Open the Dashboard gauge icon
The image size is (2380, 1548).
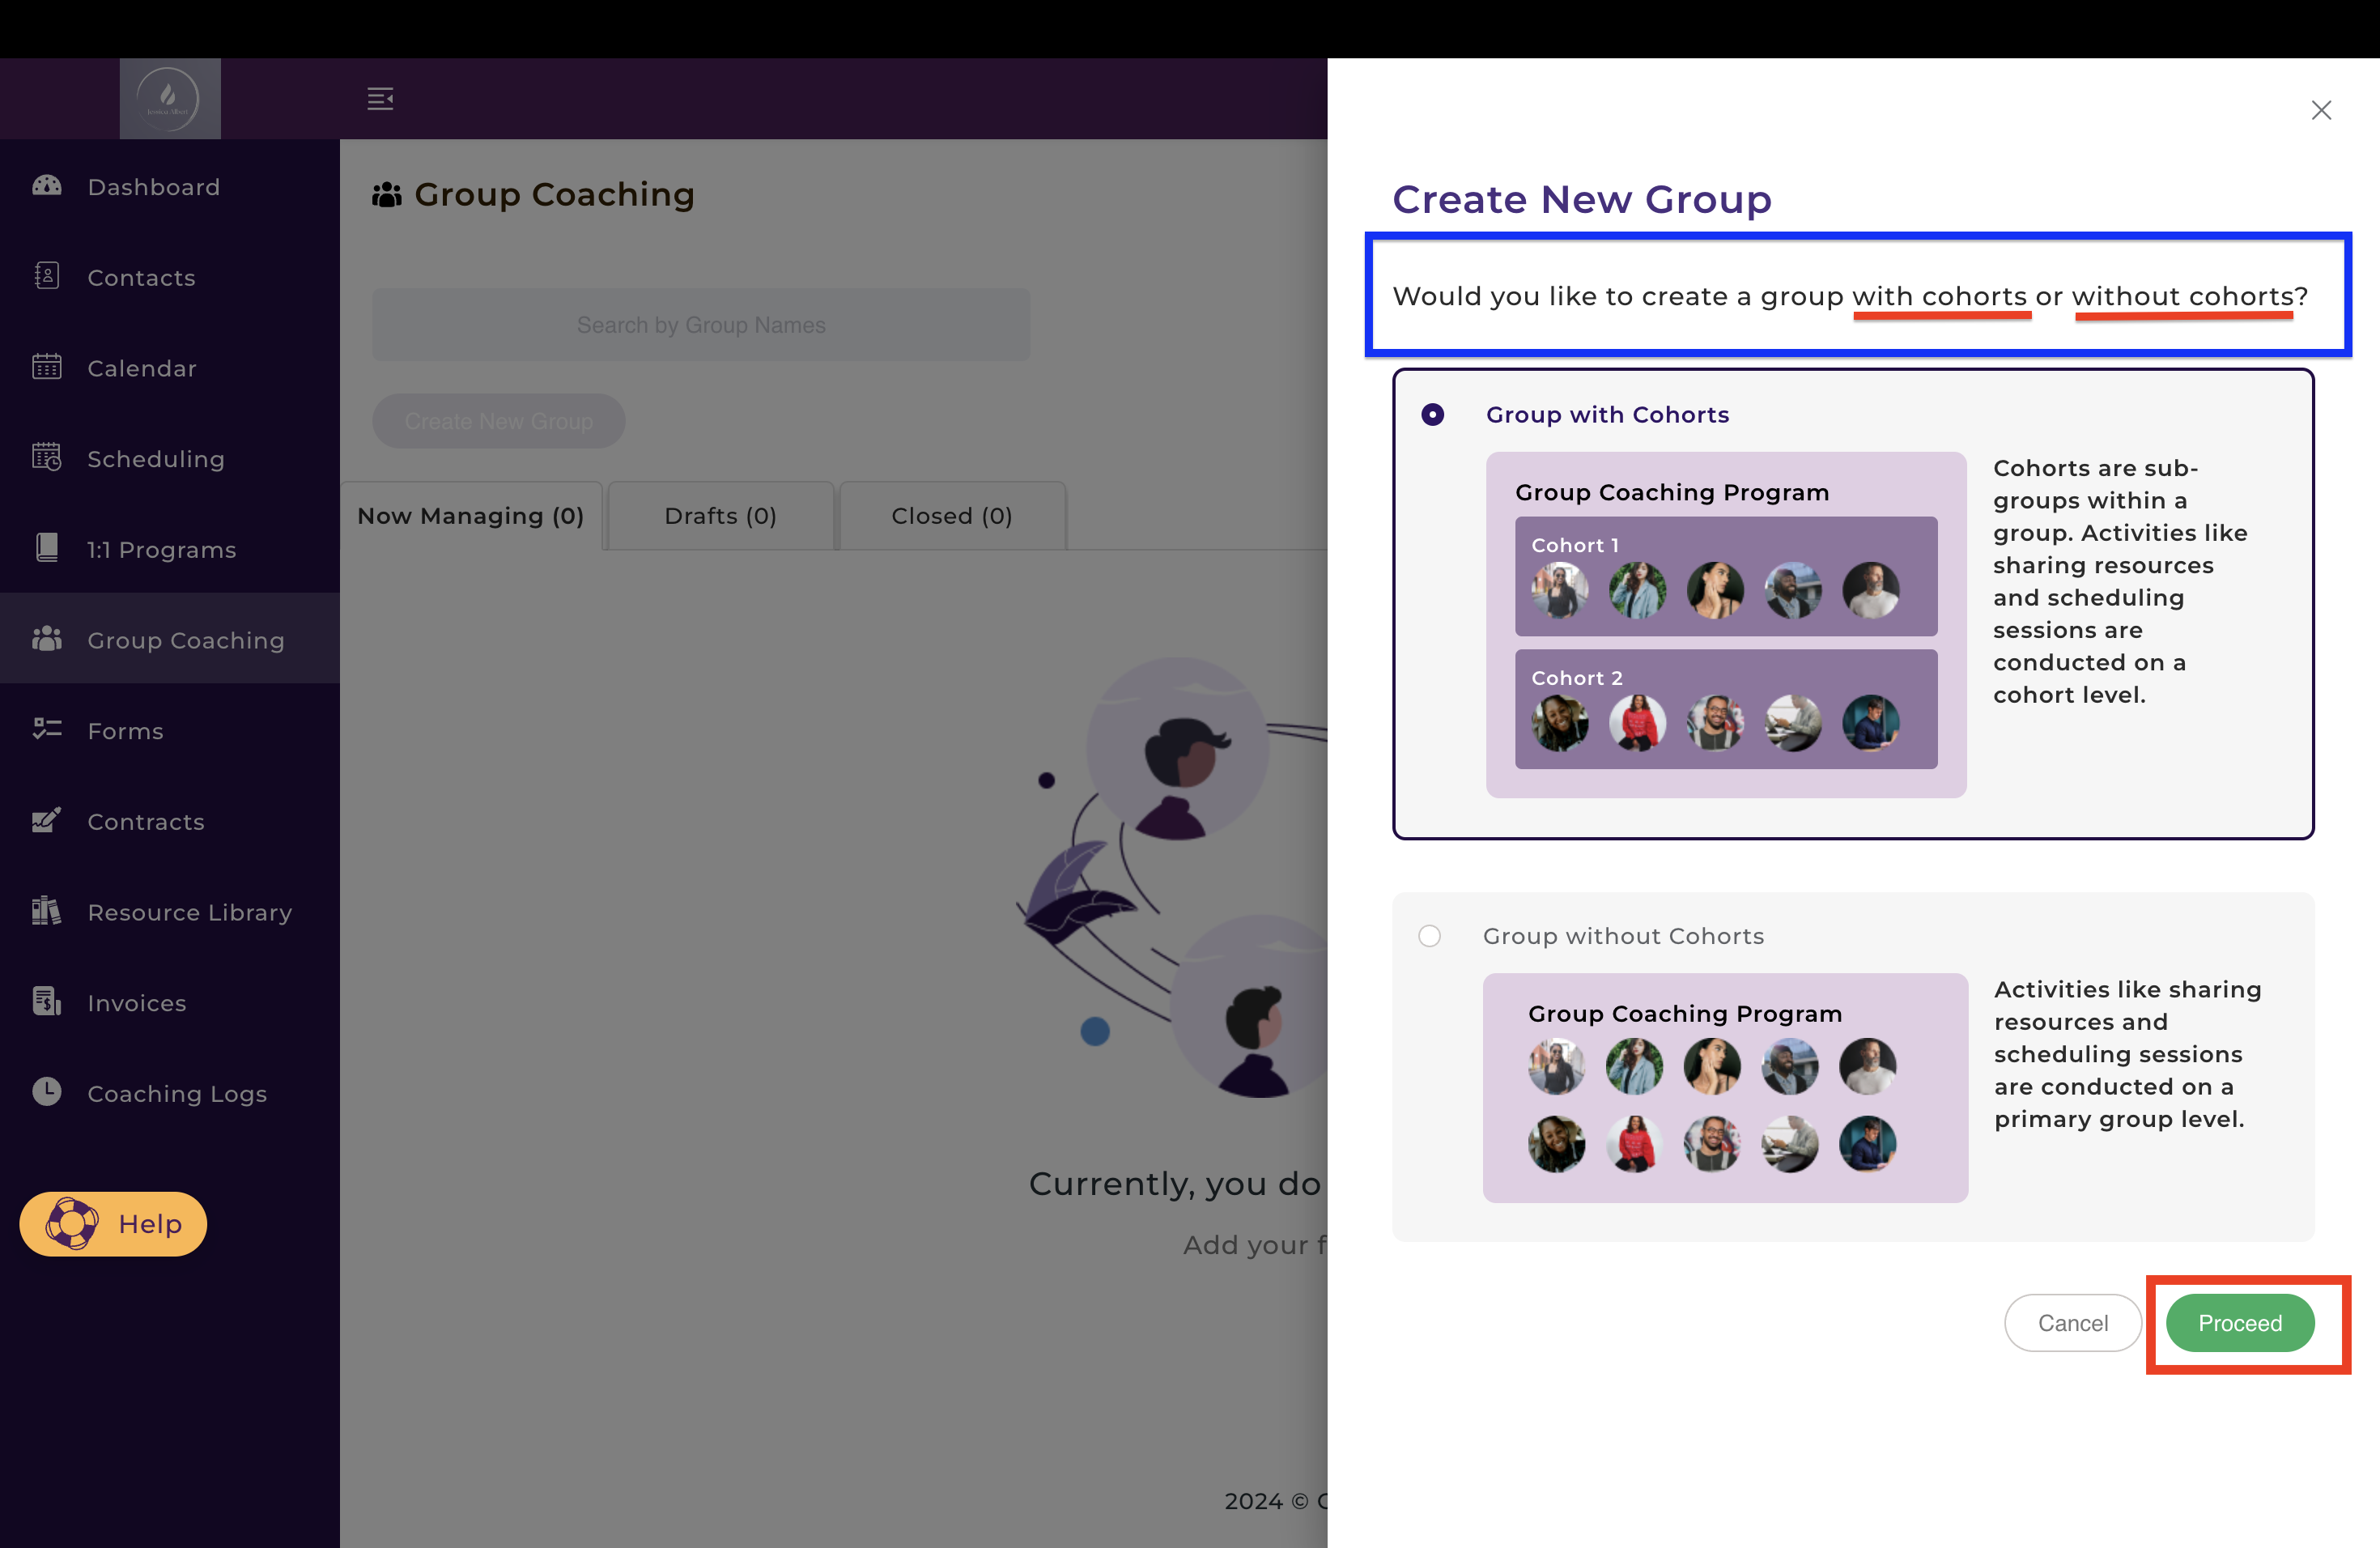[x=47, y=186]
